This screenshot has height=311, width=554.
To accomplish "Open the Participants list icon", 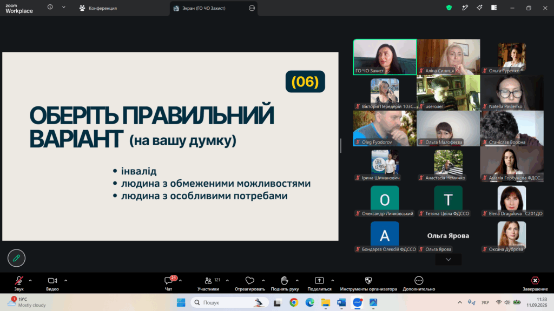I will coord(208,281).
